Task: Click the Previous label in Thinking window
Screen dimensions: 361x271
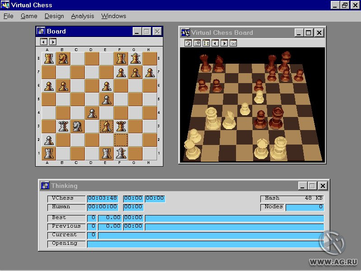Action: (x=66, y=226)
